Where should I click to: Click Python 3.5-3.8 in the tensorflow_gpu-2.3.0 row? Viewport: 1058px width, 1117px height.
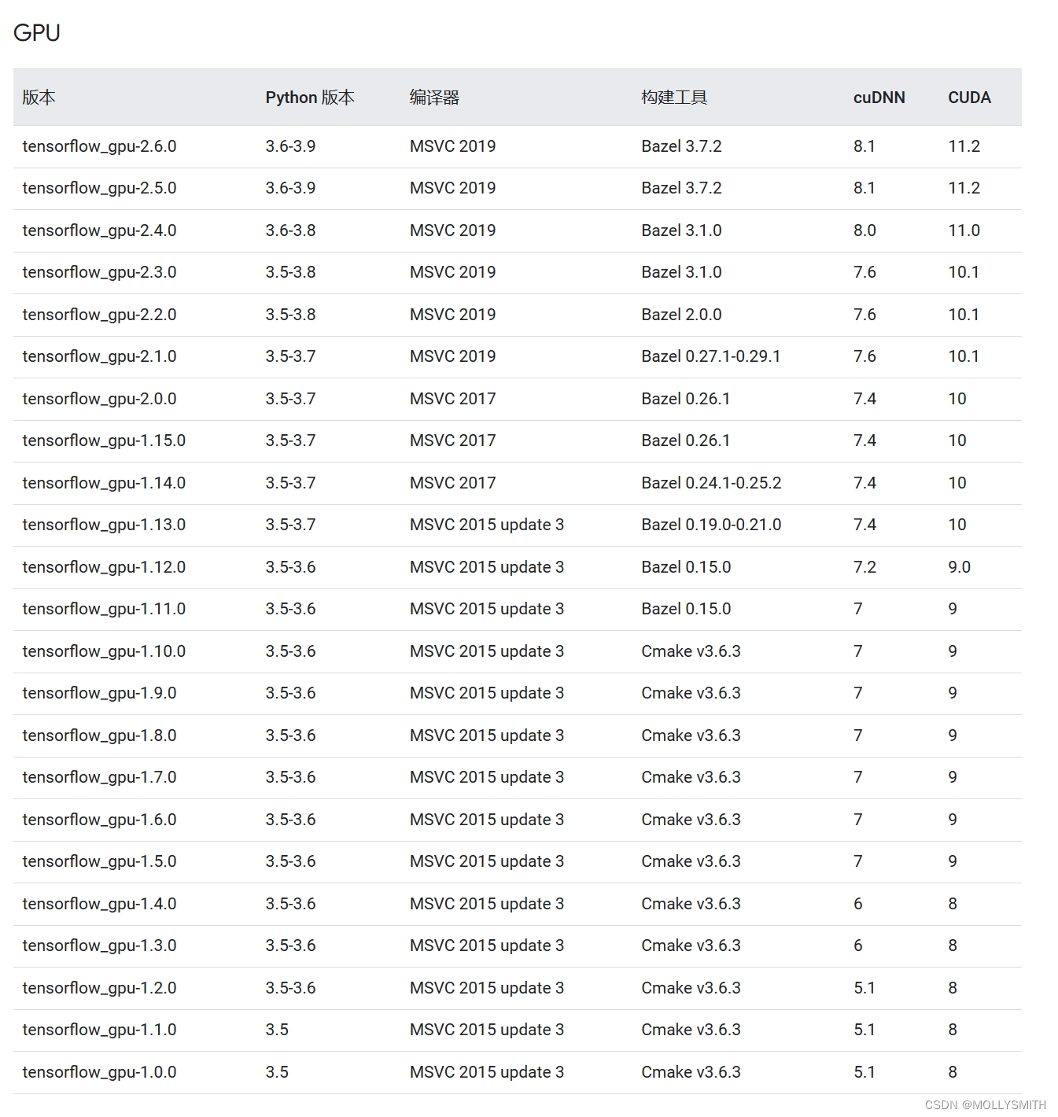click(x=290, y=272)
